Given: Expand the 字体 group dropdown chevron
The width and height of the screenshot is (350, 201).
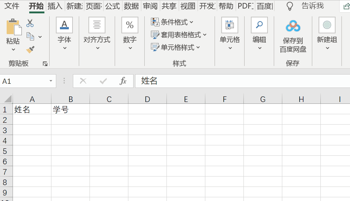Looking at the screenshot, I should (x=65, y=48).
